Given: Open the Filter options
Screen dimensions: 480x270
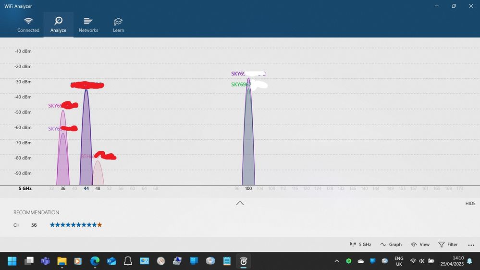Looking at the screenshot, I should coord(448,244).
